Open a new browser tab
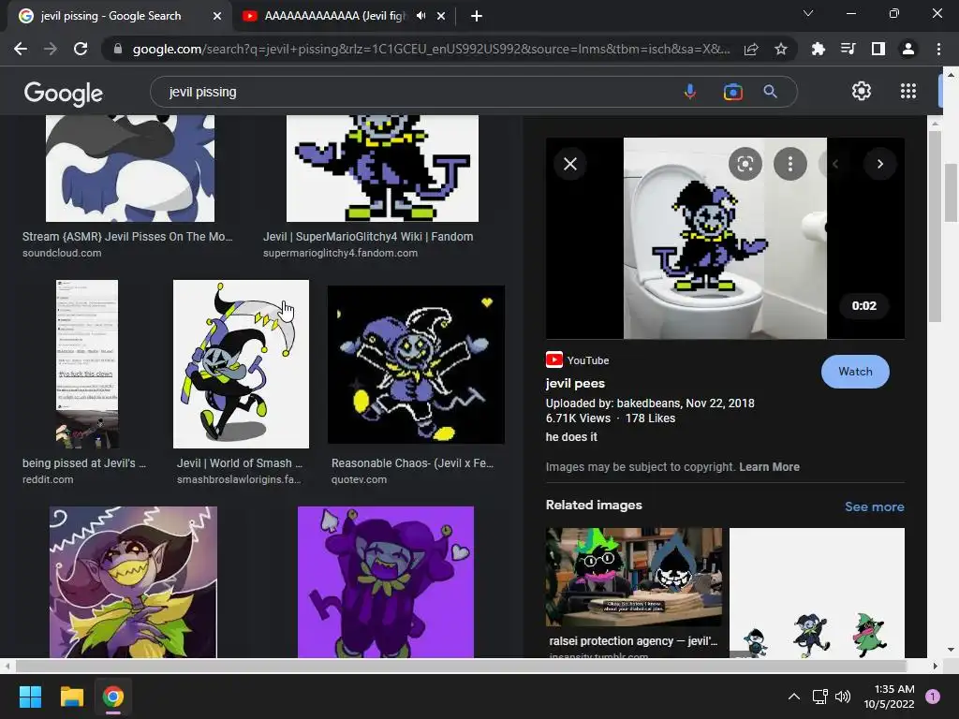The height and width of the screenshot is (719, 959). (x=477, y=16)
